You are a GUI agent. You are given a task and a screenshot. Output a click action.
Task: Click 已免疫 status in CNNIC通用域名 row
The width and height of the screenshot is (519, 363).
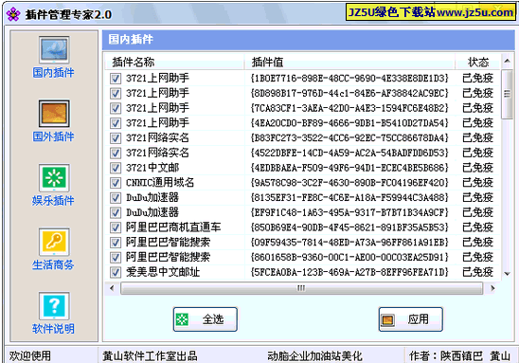pyautogui.click(x=478, y=183)
